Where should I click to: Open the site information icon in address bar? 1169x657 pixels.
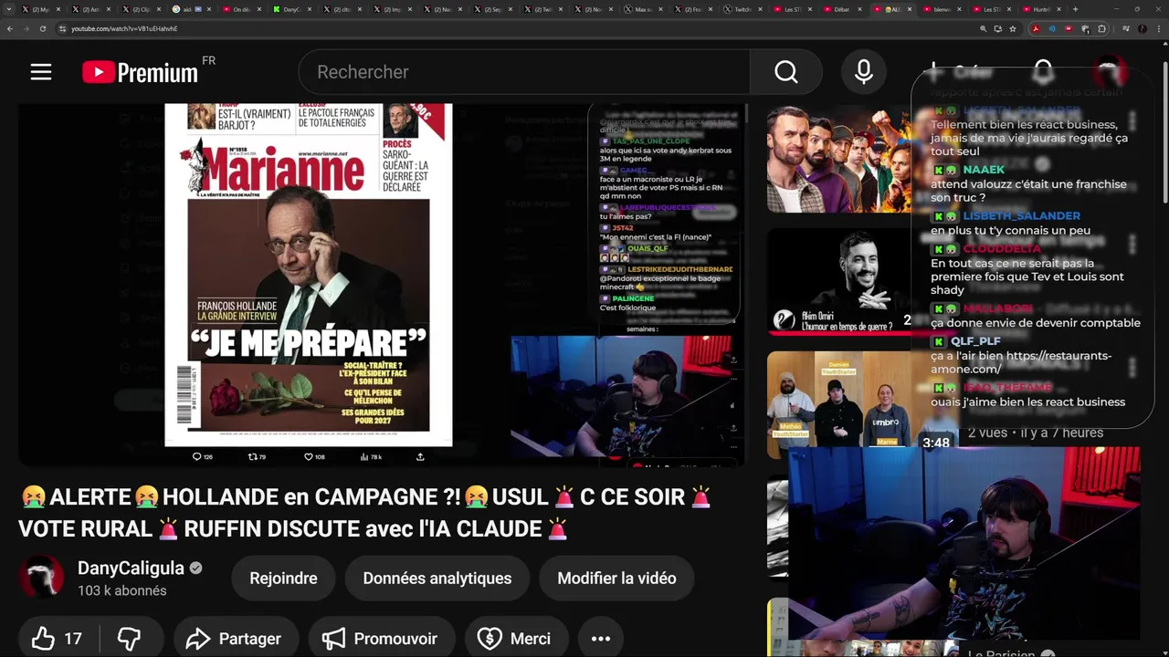pyautogui.click(x=63, y=28)
